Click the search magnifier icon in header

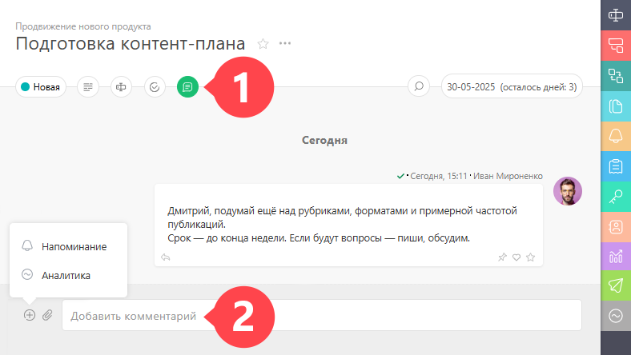419,86
